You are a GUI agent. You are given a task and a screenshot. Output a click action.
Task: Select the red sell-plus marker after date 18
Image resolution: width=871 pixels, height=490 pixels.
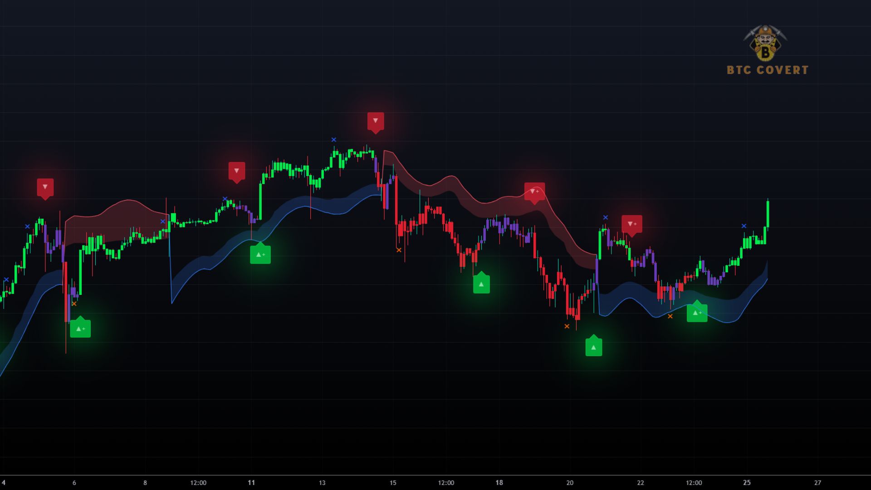[534, 192]
